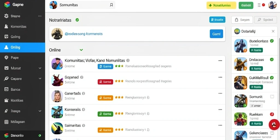Viewport: 280px width, 140px height.
Task: Click the red floating chat bubble button
Action: (274, 124)
